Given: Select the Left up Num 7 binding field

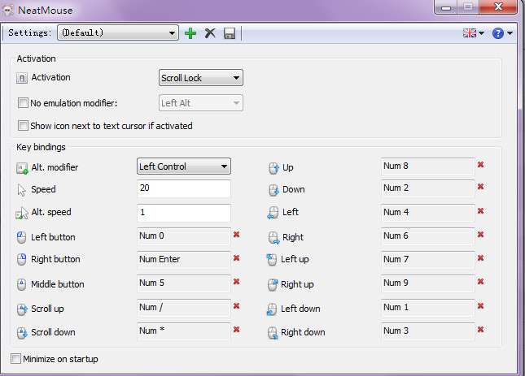Looking at the screenshot, I should pos(427,259).
